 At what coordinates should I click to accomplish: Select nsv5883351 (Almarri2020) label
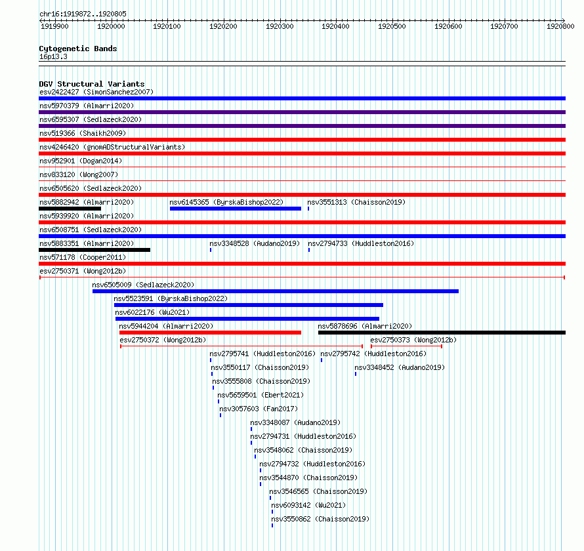[x=87, y=243]
